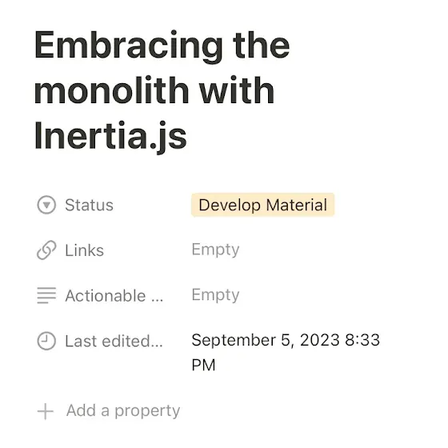The height and width of the screenshot is (448, 448).
Task: Click the PM text of last edited time
Action: (x=203, y=365)
